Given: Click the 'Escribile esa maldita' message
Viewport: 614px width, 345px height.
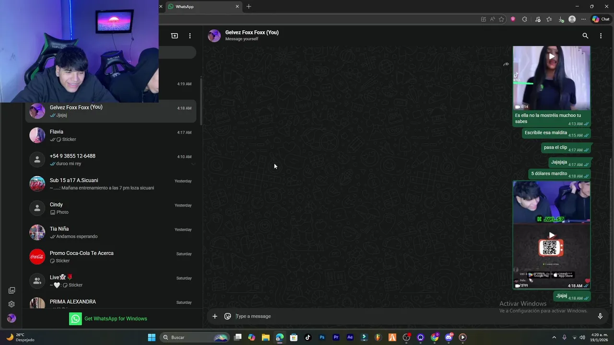Looking at the screenshot, I should coord(556,133).
